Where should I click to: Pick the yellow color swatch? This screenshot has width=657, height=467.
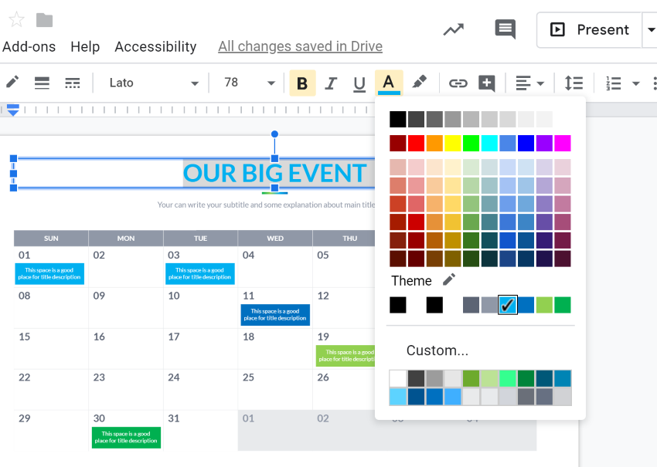[452, 143]
